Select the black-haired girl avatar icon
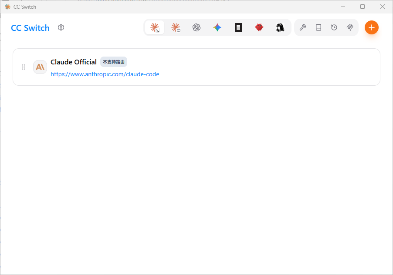393x275 pixels. coord(280,27)
